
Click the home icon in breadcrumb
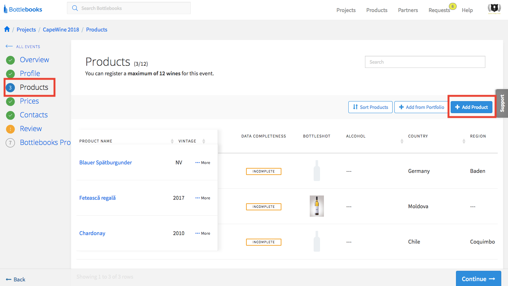7,29
